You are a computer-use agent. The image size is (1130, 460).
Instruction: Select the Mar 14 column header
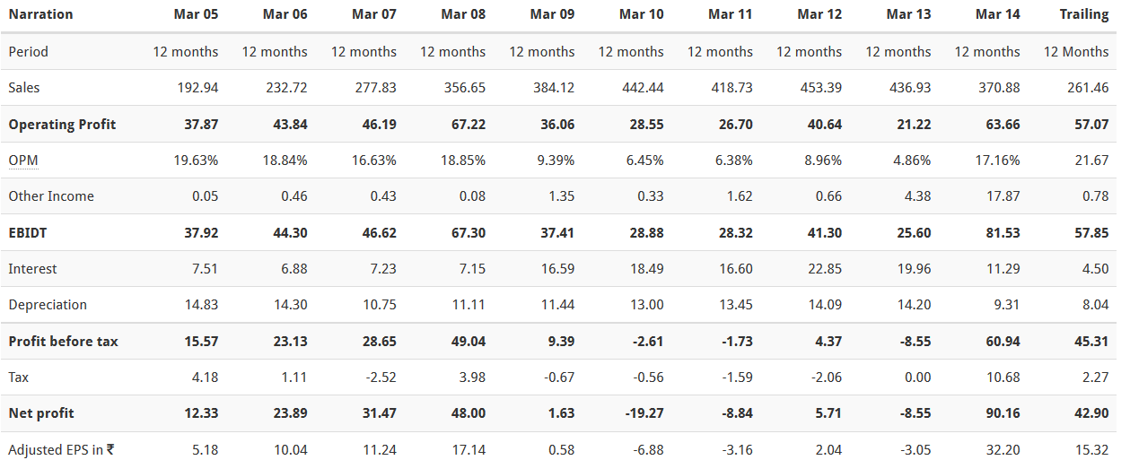tap(997, 14)
